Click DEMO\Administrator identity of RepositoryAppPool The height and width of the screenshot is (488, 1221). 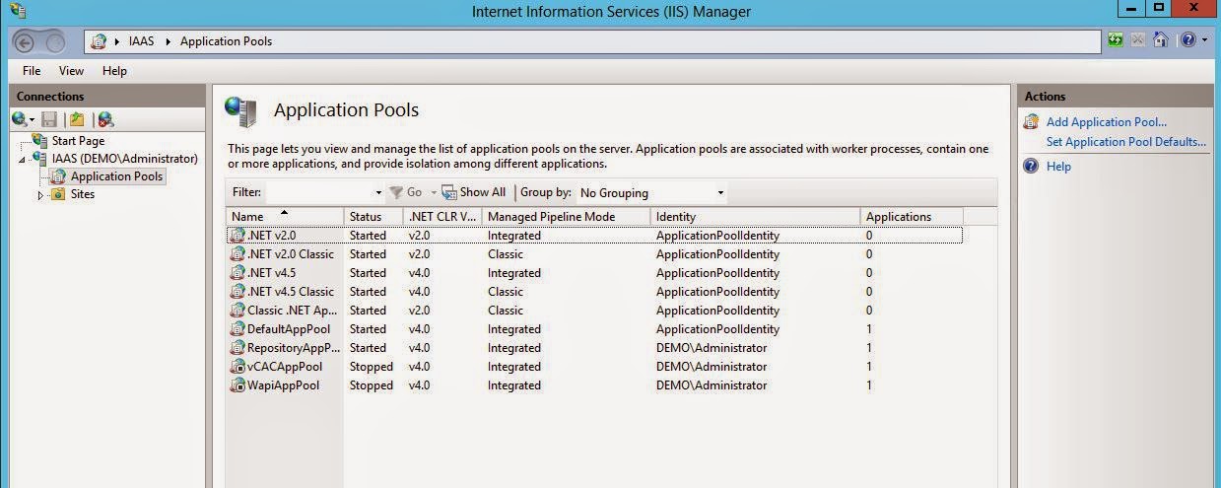(x=712, y=348)
